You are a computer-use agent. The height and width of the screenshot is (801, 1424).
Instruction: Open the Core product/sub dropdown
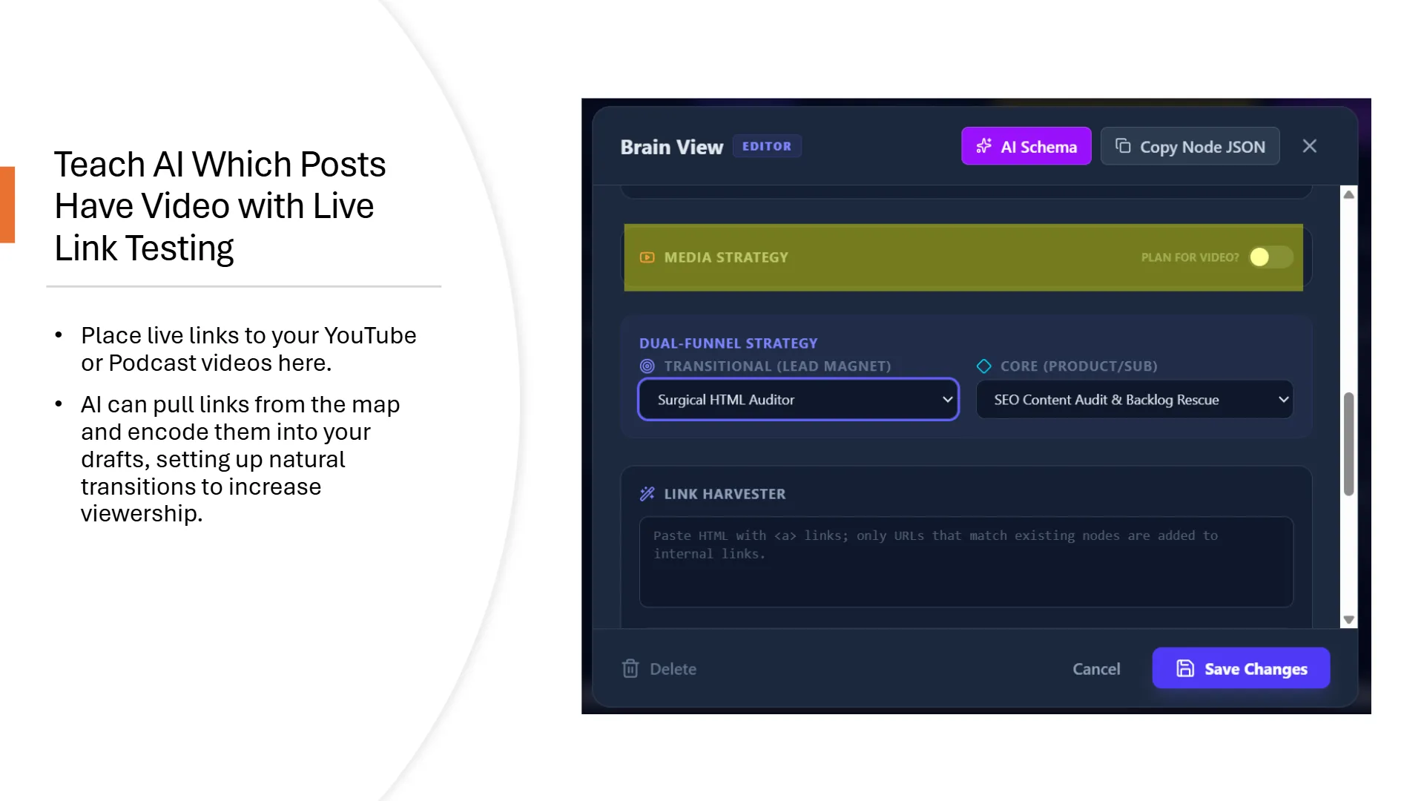(x=1135, y=400)
